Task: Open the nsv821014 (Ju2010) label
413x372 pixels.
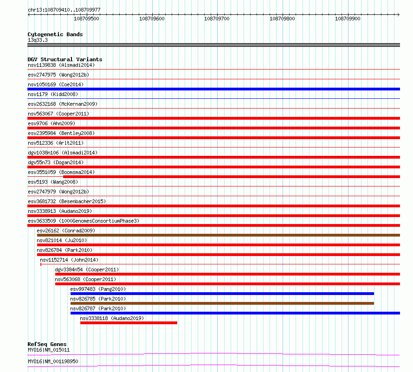Action: (62, 240)
